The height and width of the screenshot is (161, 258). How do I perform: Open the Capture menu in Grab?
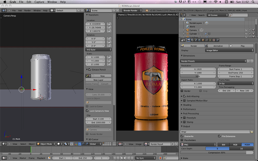[39, 2]
